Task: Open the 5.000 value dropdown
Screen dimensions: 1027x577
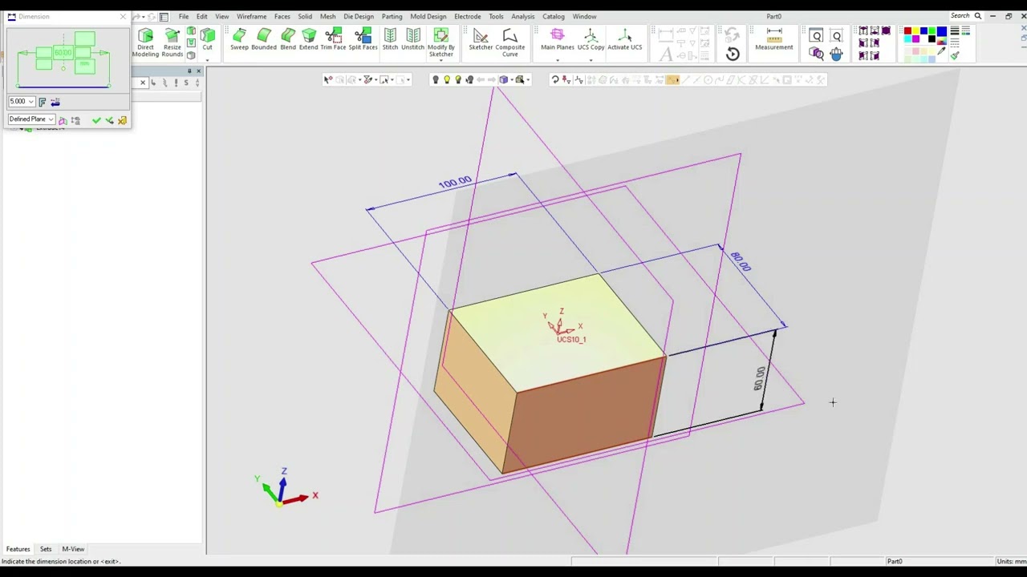Action: [30, 102]
